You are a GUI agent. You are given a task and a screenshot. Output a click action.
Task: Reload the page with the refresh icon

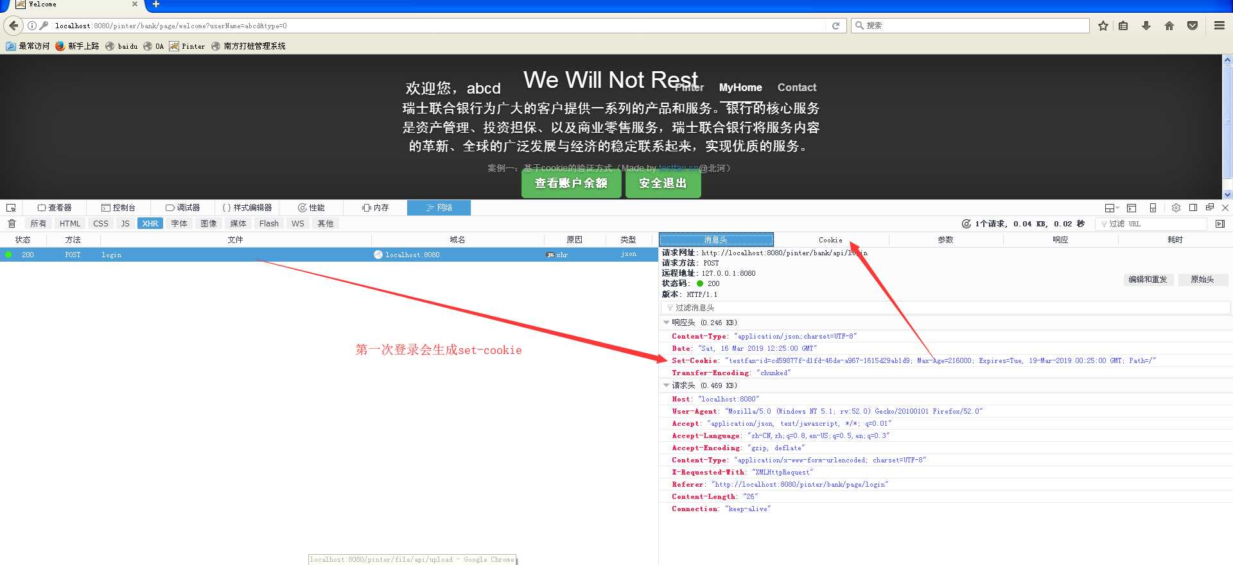[835, 26]
